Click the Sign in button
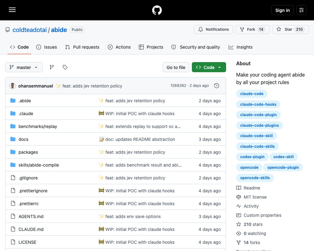This screenshot has width=314, height=251. click(x=282, y=10)
